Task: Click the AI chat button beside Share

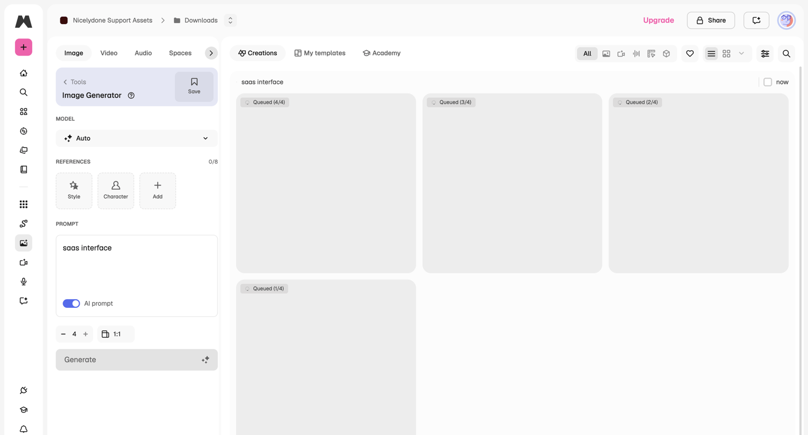Action: coord(756,20)
